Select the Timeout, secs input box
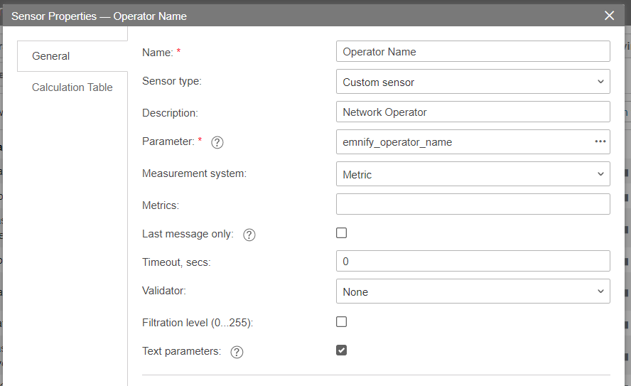This screenshot has width=631, height=386. click(x=473, y=262)
